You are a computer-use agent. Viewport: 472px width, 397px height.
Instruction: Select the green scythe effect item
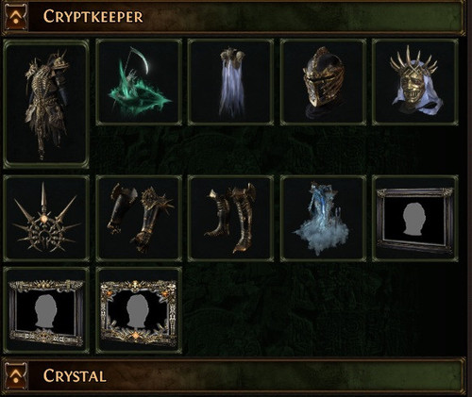click(139, 82)
